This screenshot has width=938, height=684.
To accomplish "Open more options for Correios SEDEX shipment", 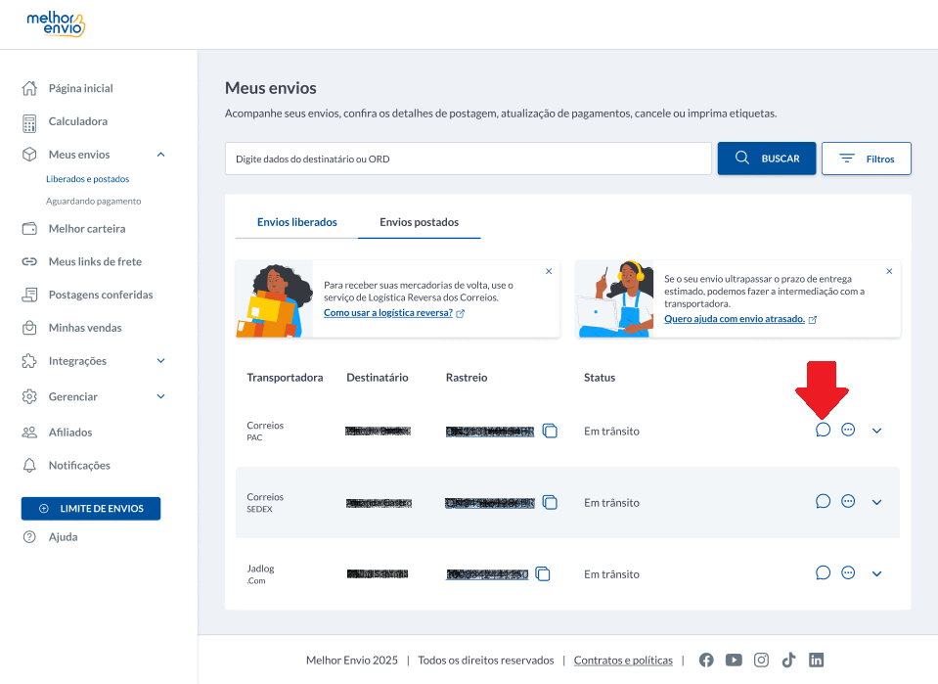I will click(x=848, y=501).
